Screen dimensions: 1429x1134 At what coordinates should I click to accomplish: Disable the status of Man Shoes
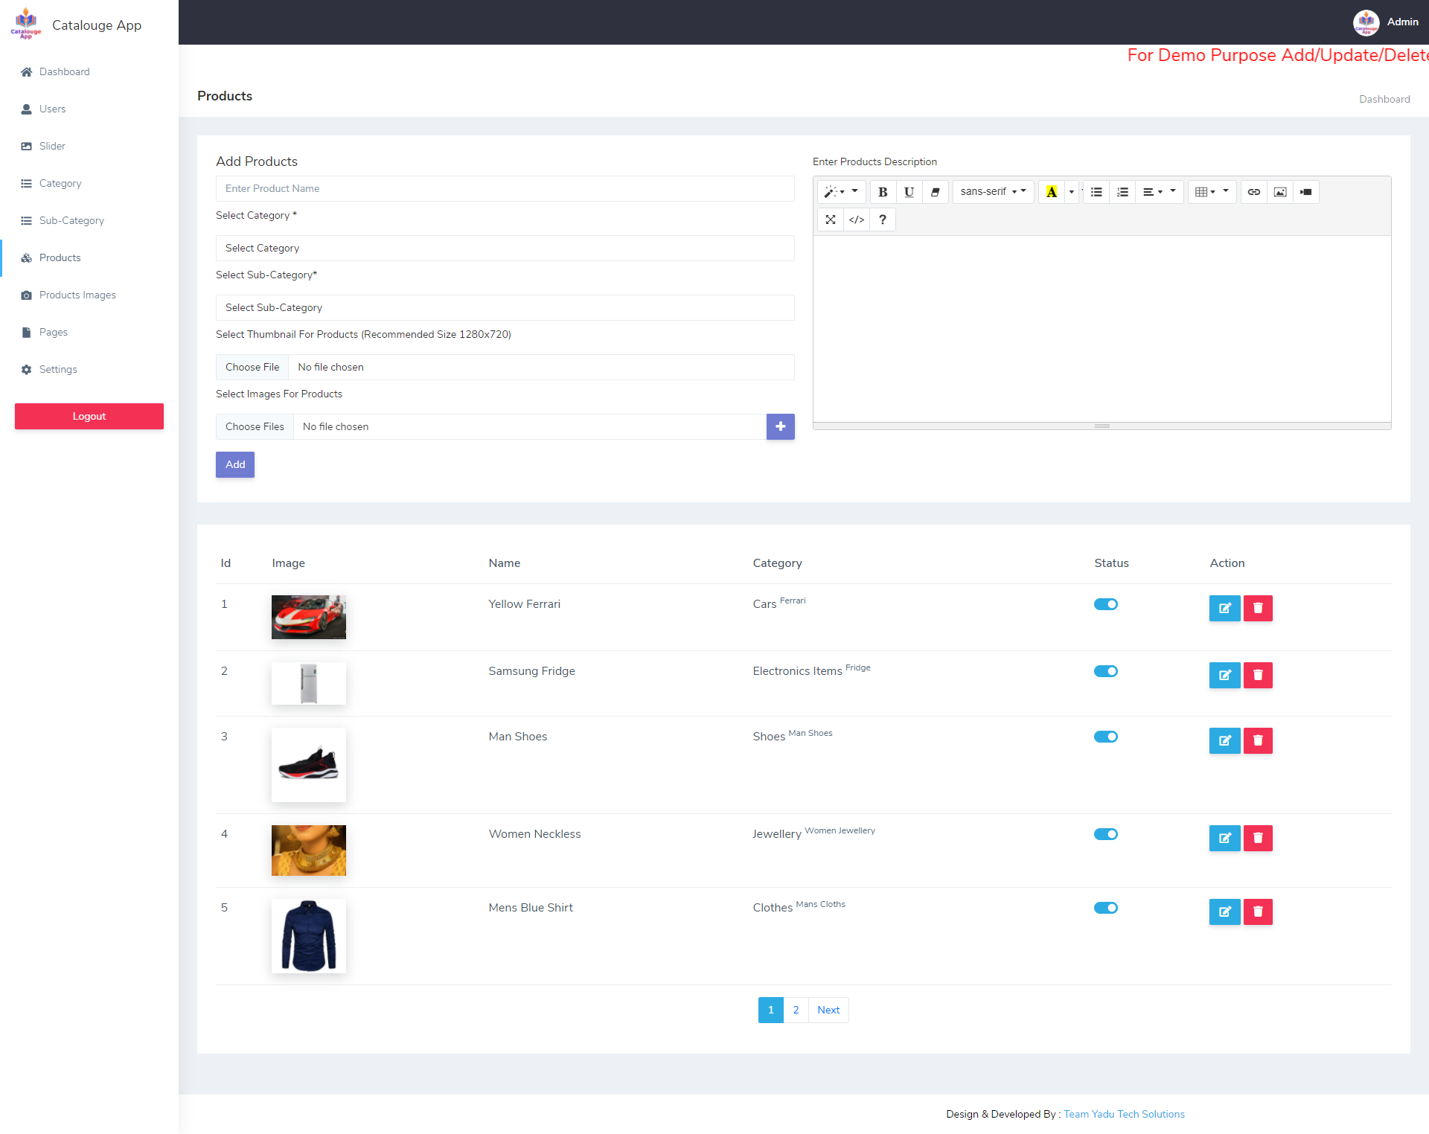pyautogui.click(x=1105, y=737)
